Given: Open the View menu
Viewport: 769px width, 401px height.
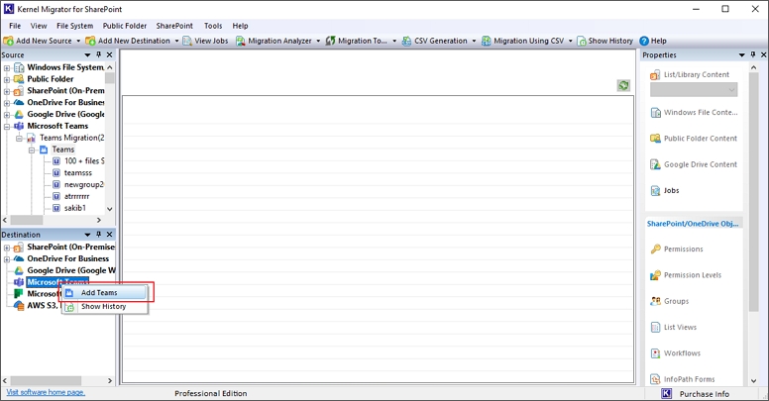Looking at the screenshot, I should pos(39,26).
